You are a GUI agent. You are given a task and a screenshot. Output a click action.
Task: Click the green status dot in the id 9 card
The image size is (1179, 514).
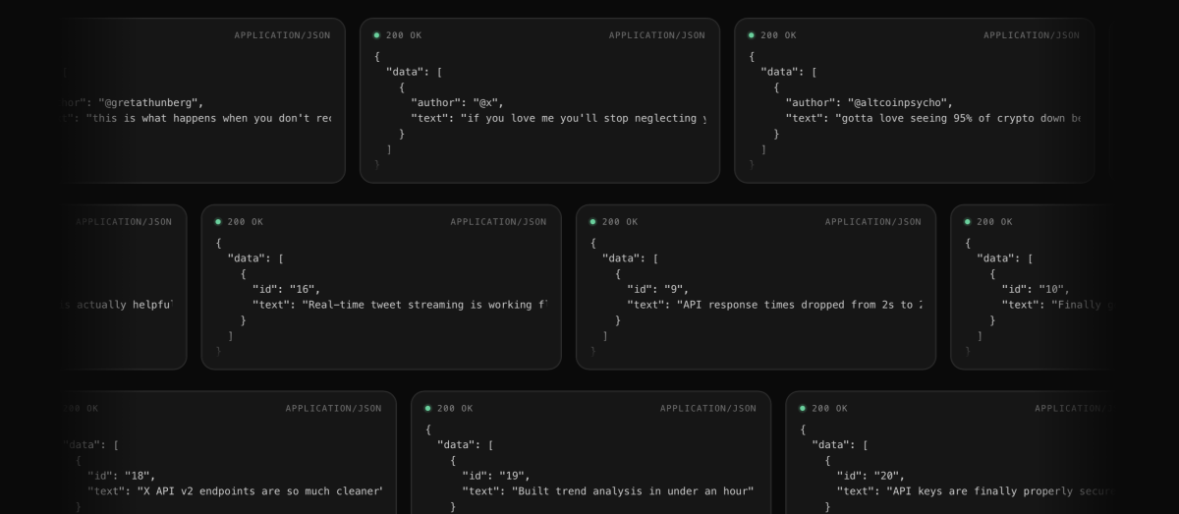[x=592, y=222]
